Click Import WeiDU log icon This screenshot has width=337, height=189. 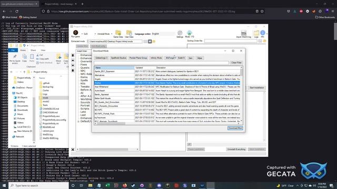point(243,33)
